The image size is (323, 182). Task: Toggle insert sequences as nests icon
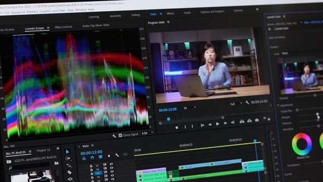pos(84,158)
